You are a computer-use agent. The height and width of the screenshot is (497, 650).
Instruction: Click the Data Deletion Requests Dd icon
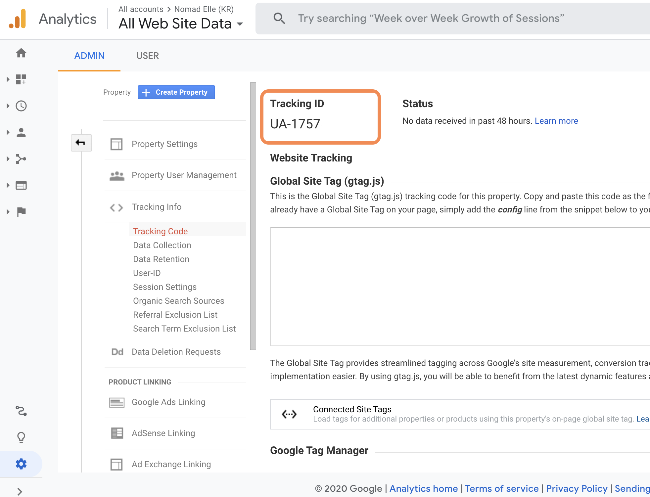pos(117,352)
